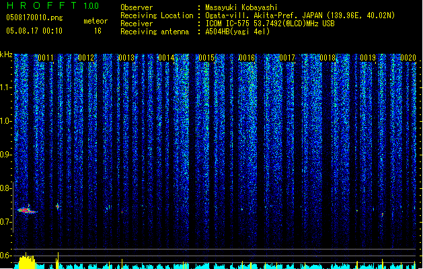423x269 pixels.
Task: Click the observer name Masayuki Kobayashi
Action: (x=241, y=7)
